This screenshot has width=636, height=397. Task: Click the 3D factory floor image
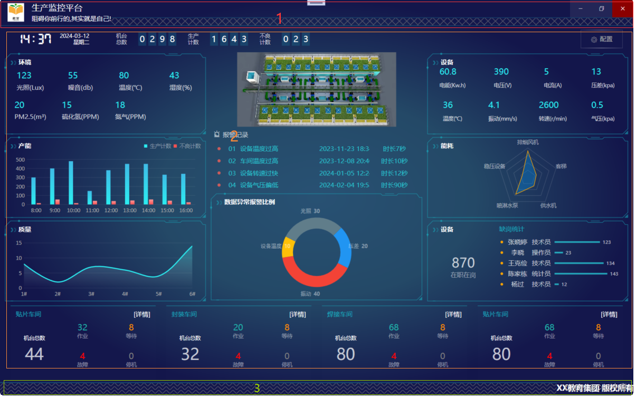pos(316,89)
